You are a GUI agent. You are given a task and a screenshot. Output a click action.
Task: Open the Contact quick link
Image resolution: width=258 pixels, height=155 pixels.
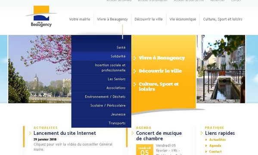215,152
